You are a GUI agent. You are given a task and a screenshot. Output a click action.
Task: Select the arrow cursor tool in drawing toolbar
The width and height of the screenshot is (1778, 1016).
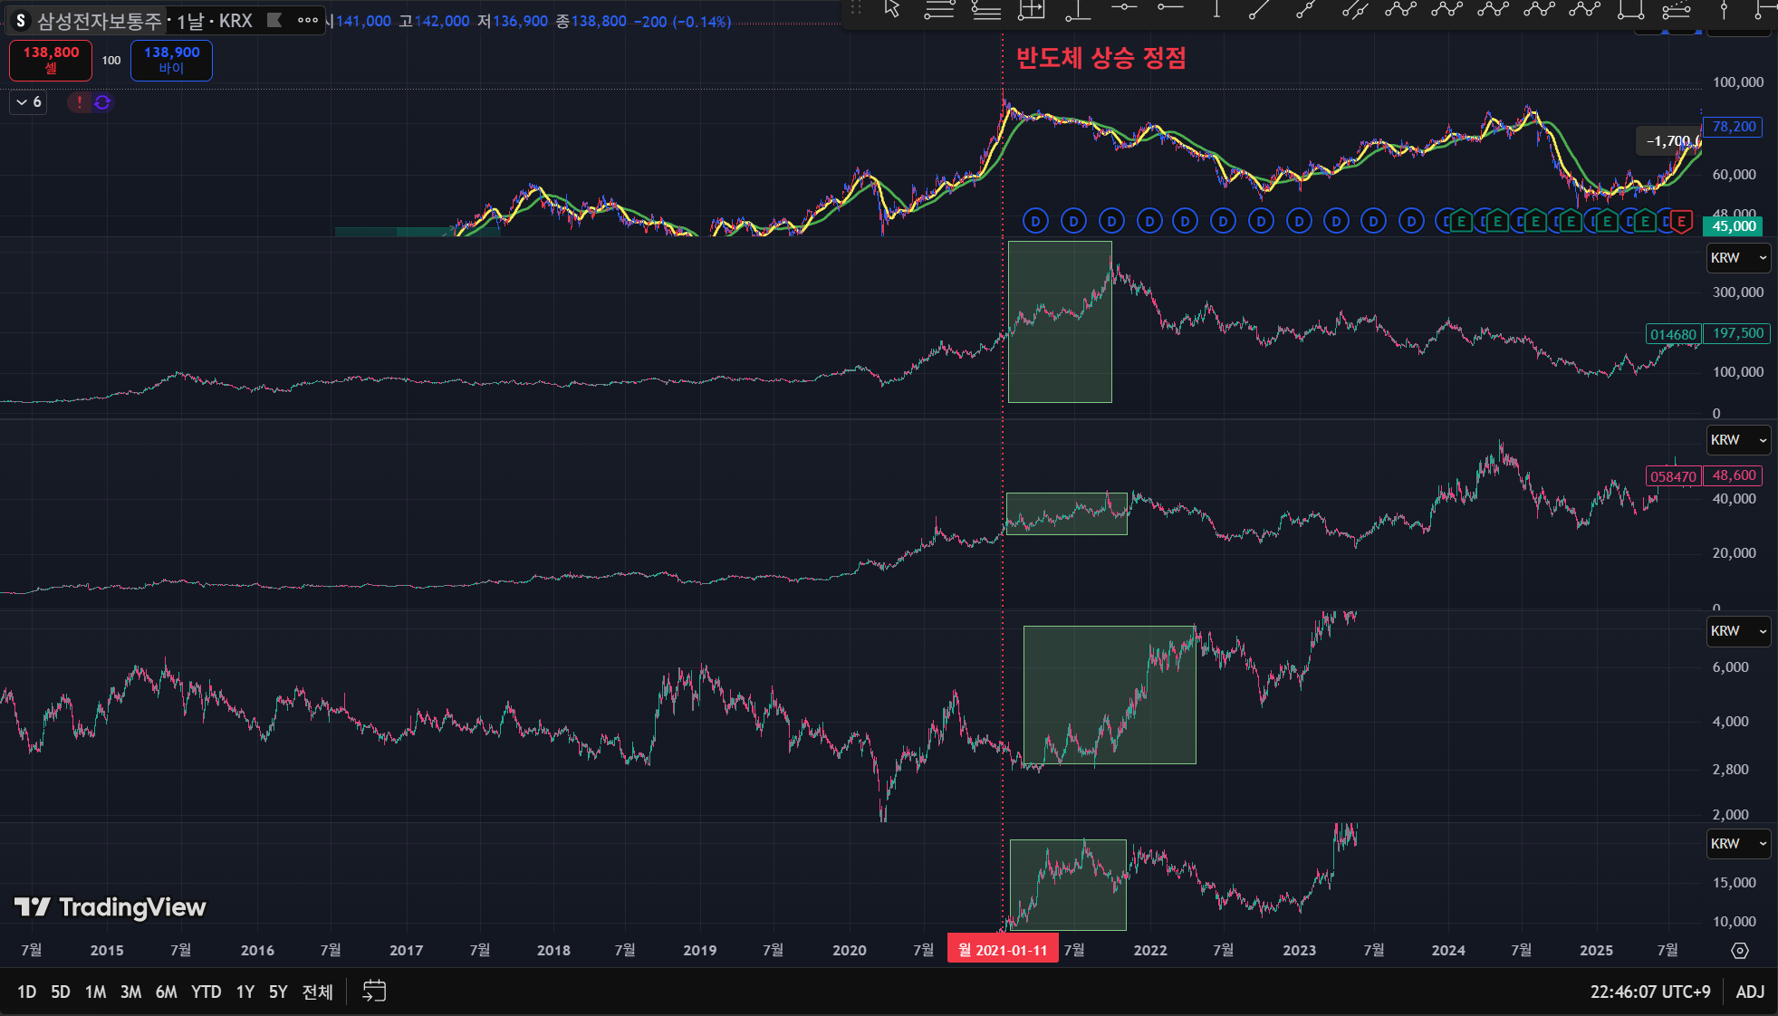click(x=892, y=9)
